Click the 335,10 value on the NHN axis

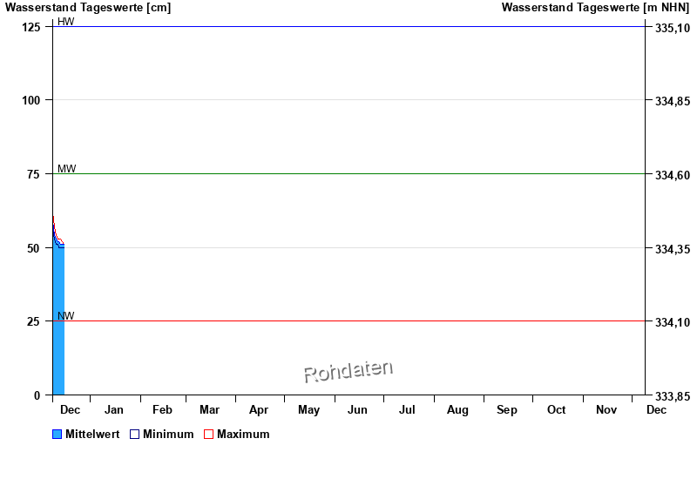tap(671, 28)
